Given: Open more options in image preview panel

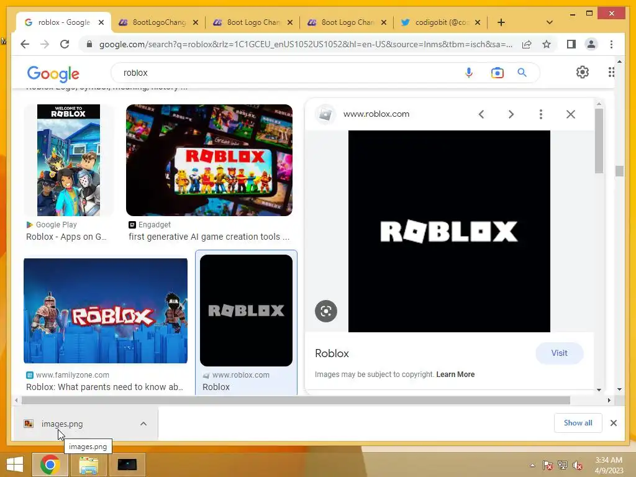Looking at the screenshot, I should click(541, 114).
